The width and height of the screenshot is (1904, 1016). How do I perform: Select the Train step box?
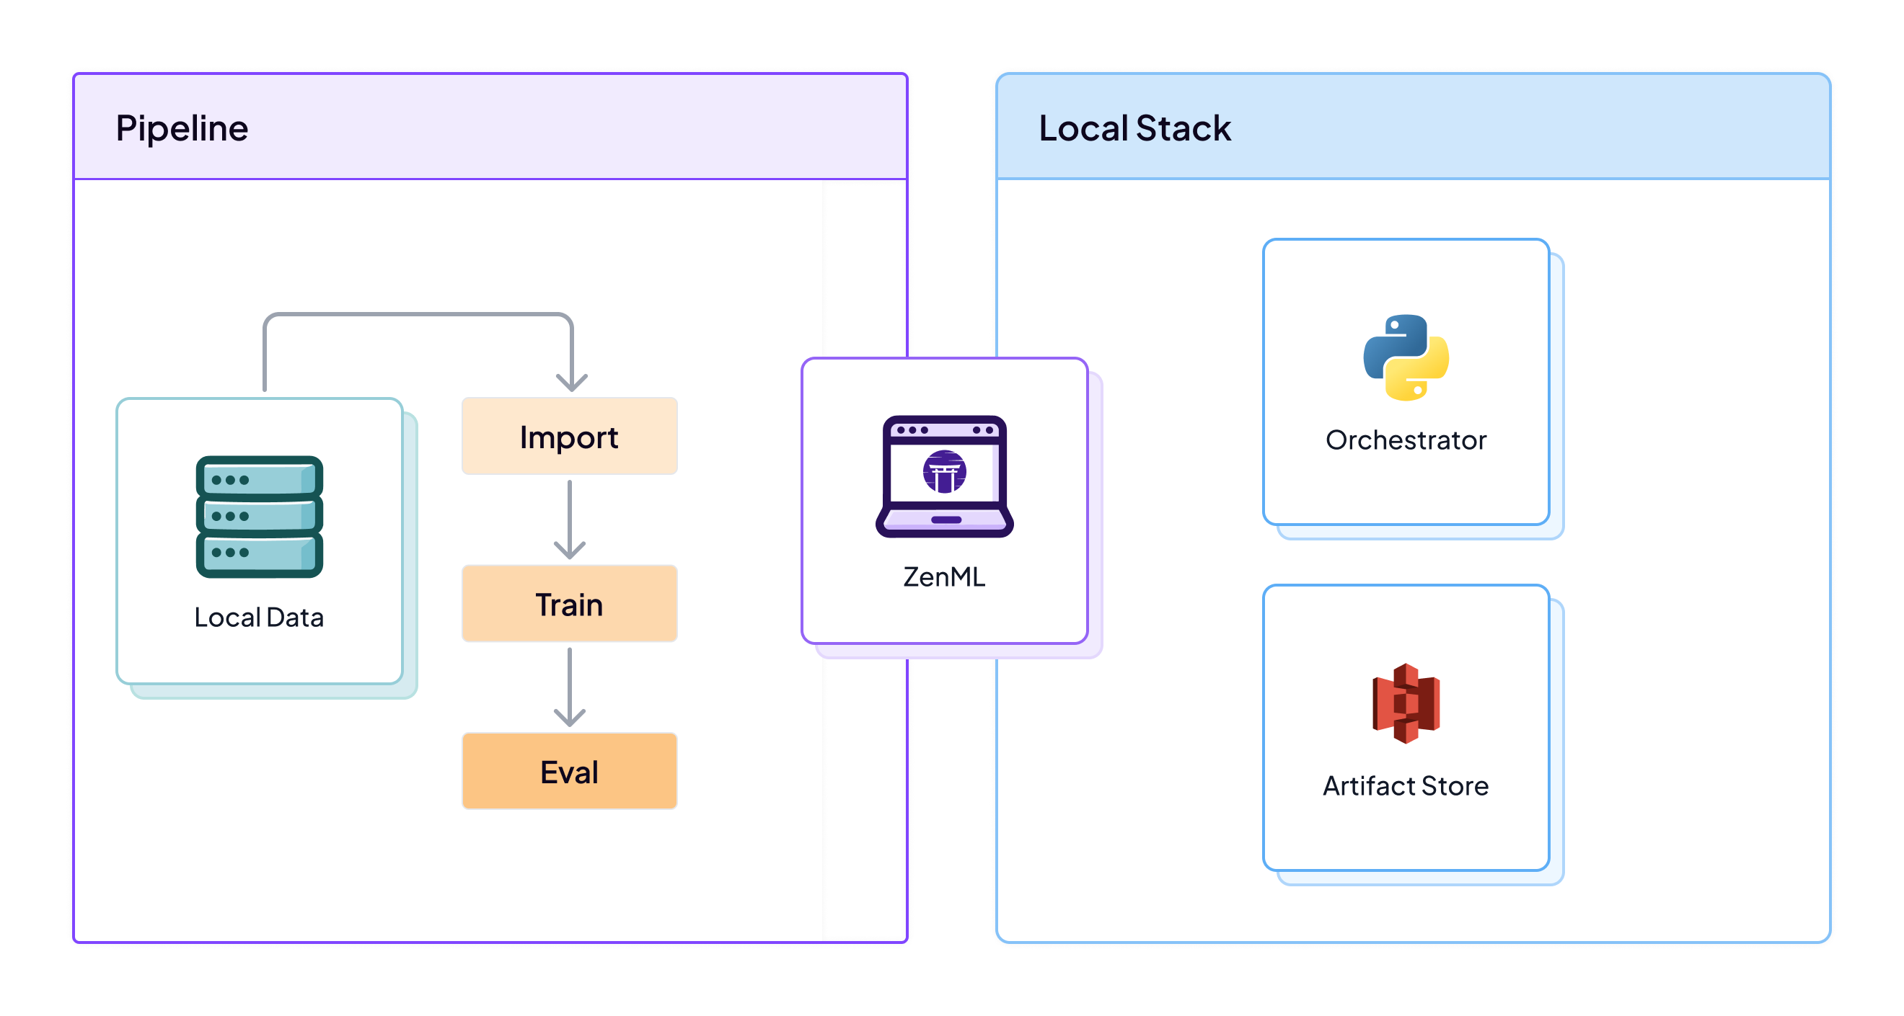pos(569,604)
